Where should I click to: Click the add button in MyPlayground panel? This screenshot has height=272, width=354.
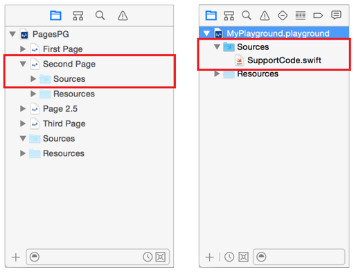(x=209, y=257)
